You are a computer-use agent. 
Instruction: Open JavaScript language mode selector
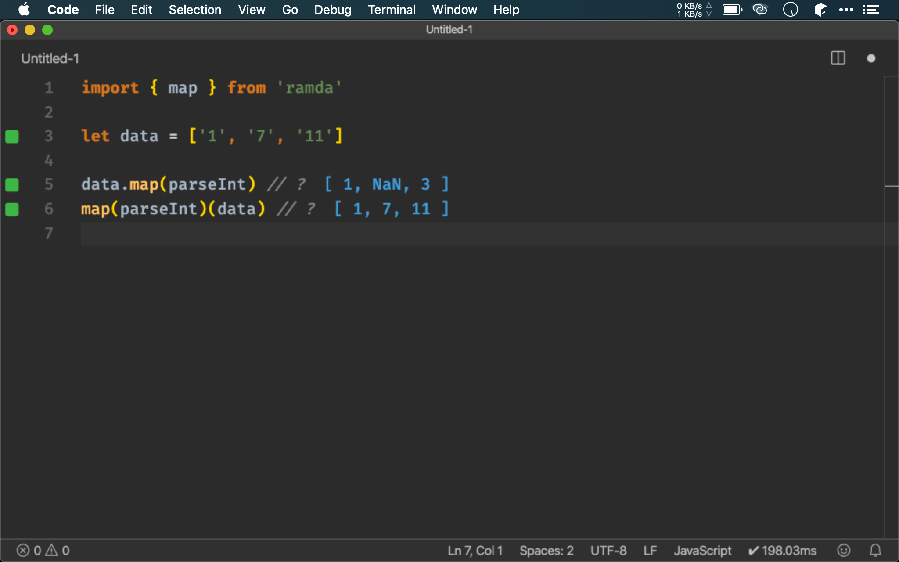tap(702, 550)
